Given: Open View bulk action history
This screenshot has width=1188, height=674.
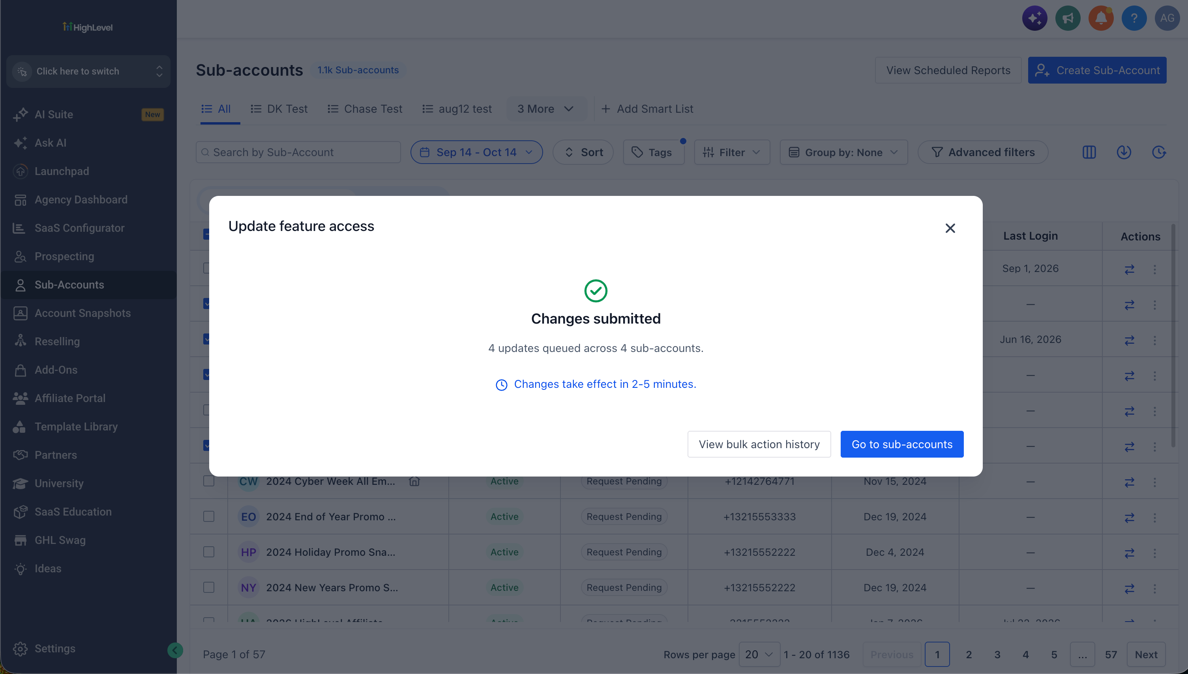Looking at the screenshot, I should (759, 444).
